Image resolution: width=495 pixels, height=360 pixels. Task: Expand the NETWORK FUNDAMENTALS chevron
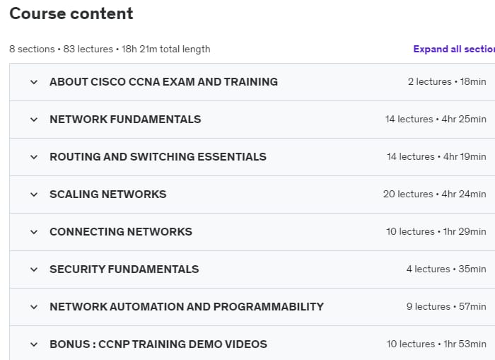pos(34,120)
